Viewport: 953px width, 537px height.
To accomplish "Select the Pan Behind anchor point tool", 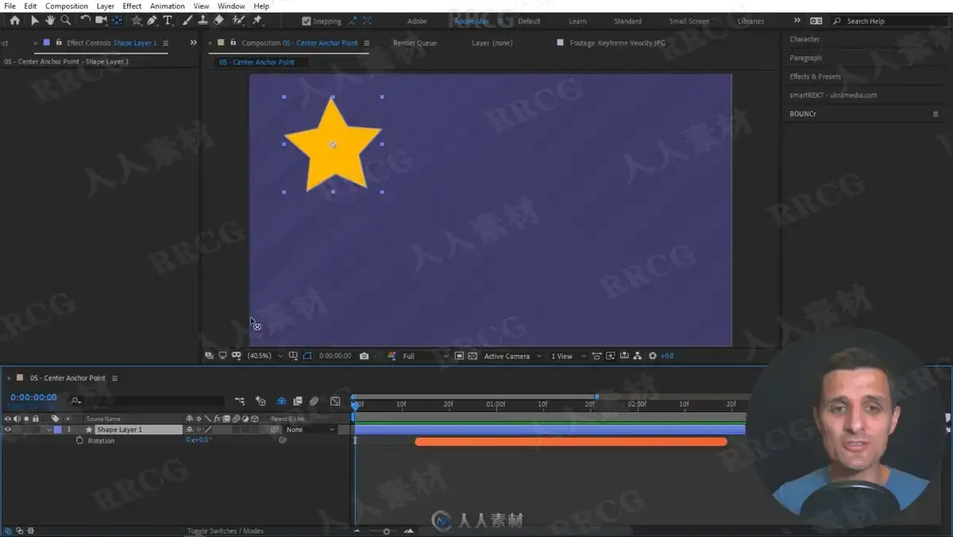I will pyautogui.click(x=117, y=21).
